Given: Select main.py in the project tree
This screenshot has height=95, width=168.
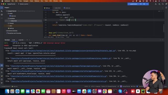Looking at the screenshot, I should [x=11, y=28].
